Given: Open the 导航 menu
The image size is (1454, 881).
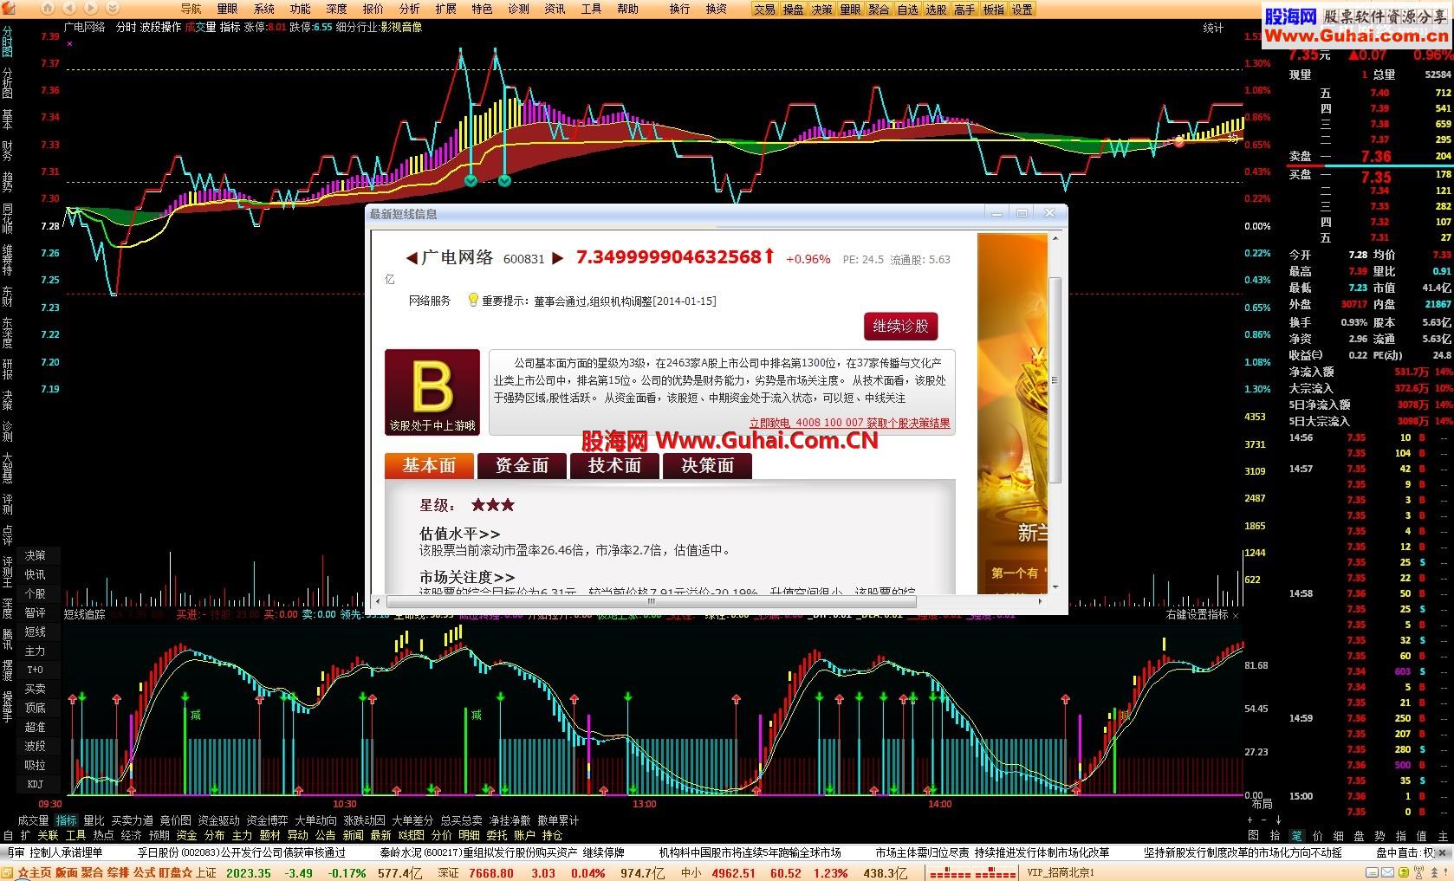Looking at the screenshot, I should 191,9.
